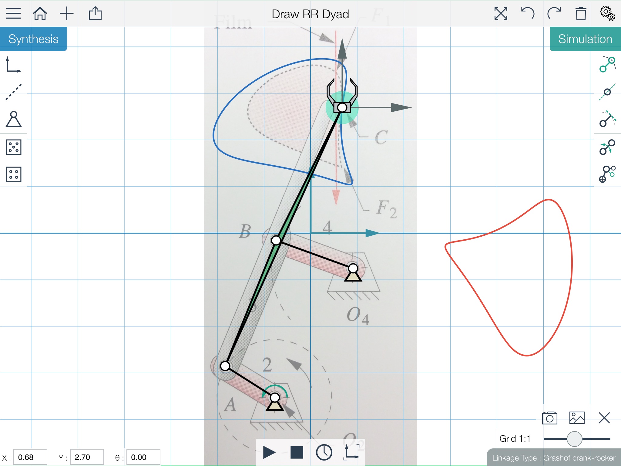621x466 pixels.
Task: Adjust the Grid scale slider
Action: pos(574,439)
